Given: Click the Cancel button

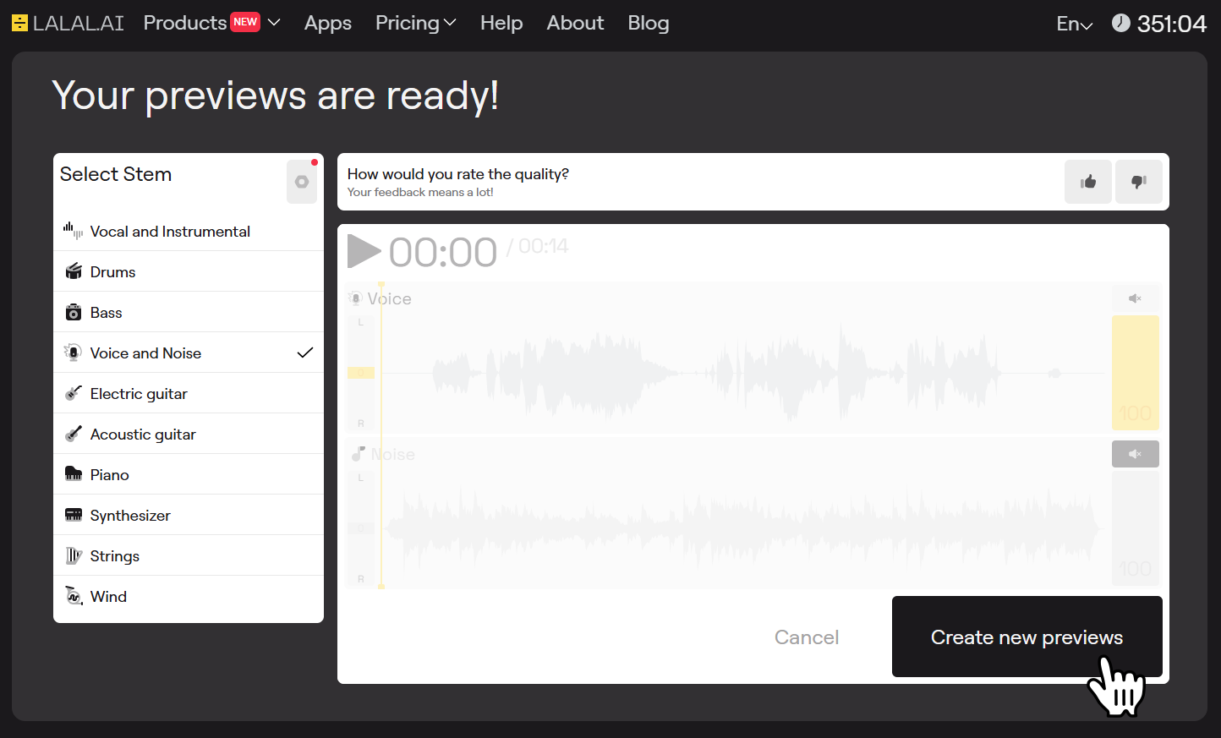Looking at the screenshot, I should click(807, 637).
